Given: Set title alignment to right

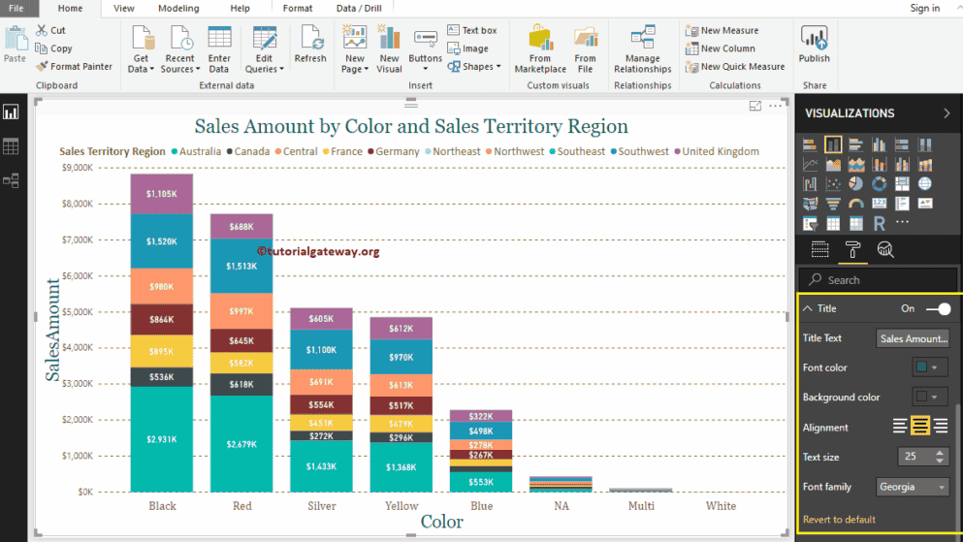Looking at the screenshot, I should (940, 427).
